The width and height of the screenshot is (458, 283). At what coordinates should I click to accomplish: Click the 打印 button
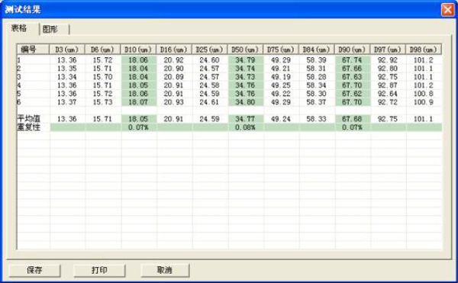[x=99, y=270]
